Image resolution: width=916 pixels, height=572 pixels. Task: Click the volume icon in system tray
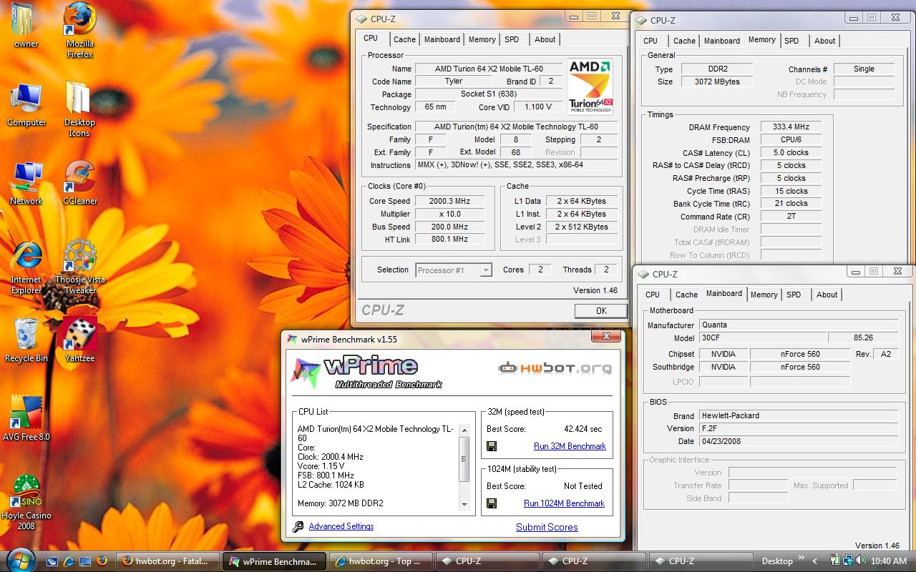pos(859,561)
